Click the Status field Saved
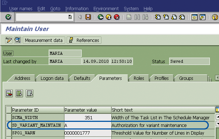 click(x=189, y=61)
